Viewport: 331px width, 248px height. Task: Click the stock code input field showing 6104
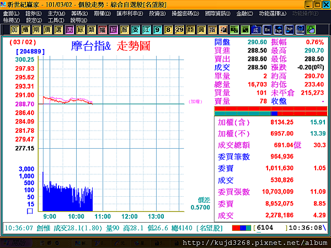[x=270, y=228]
